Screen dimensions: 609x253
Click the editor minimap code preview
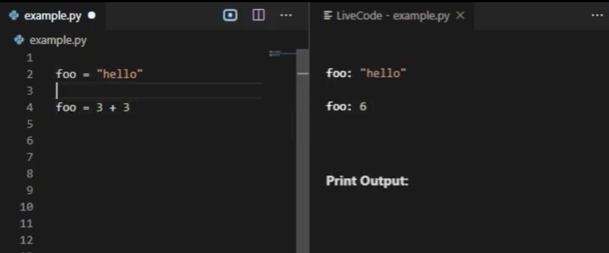[x=275, y=53]
